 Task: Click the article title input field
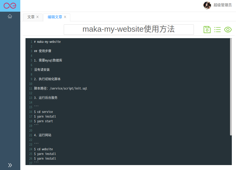129,30
